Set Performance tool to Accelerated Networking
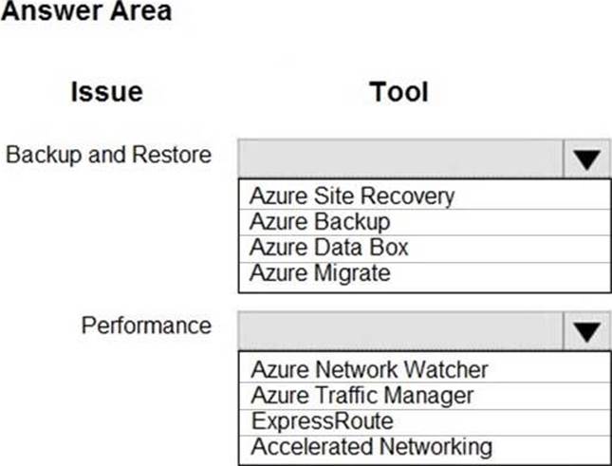This screenshot has width=612, height=466. [x=371, y=446]
